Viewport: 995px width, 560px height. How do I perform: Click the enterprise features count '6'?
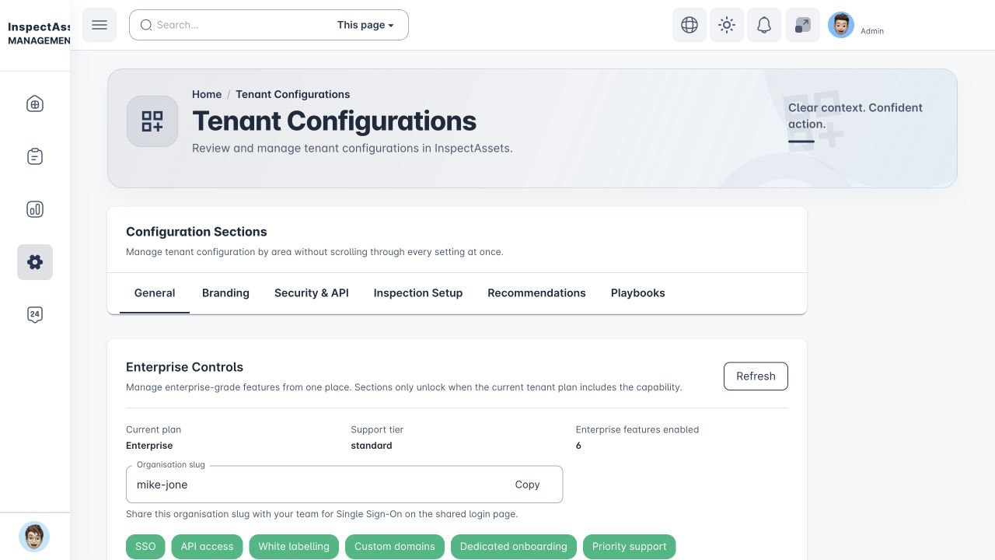tap(578, 446)
